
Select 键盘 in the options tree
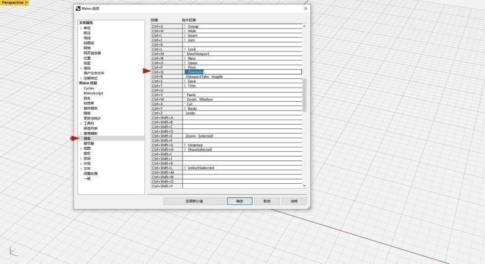[x=87, y=138]
